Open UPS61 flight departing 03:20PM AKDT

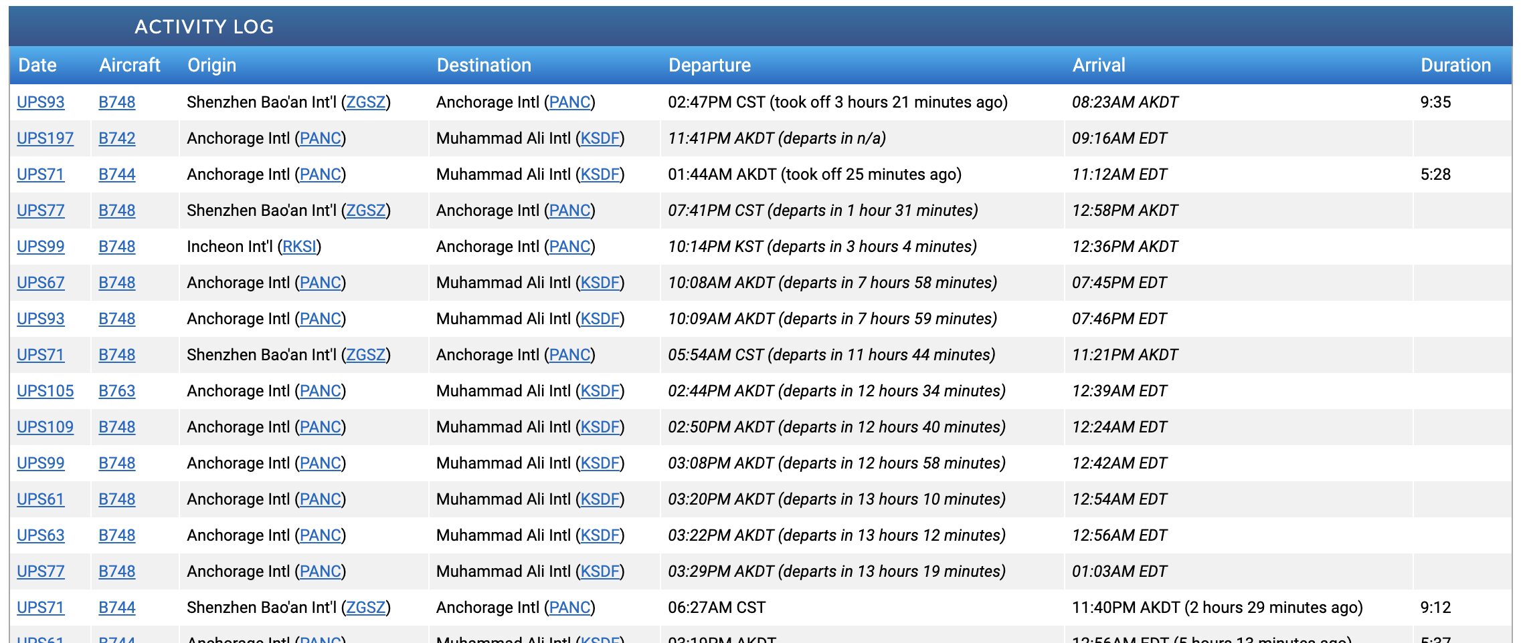point(40,499)
